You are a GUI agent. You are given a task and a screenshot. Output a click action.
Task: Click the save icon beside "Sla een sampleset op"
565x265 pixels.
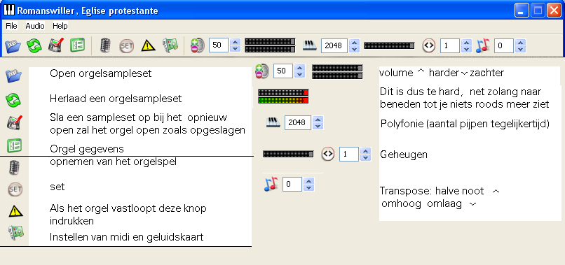click(15, 122)
